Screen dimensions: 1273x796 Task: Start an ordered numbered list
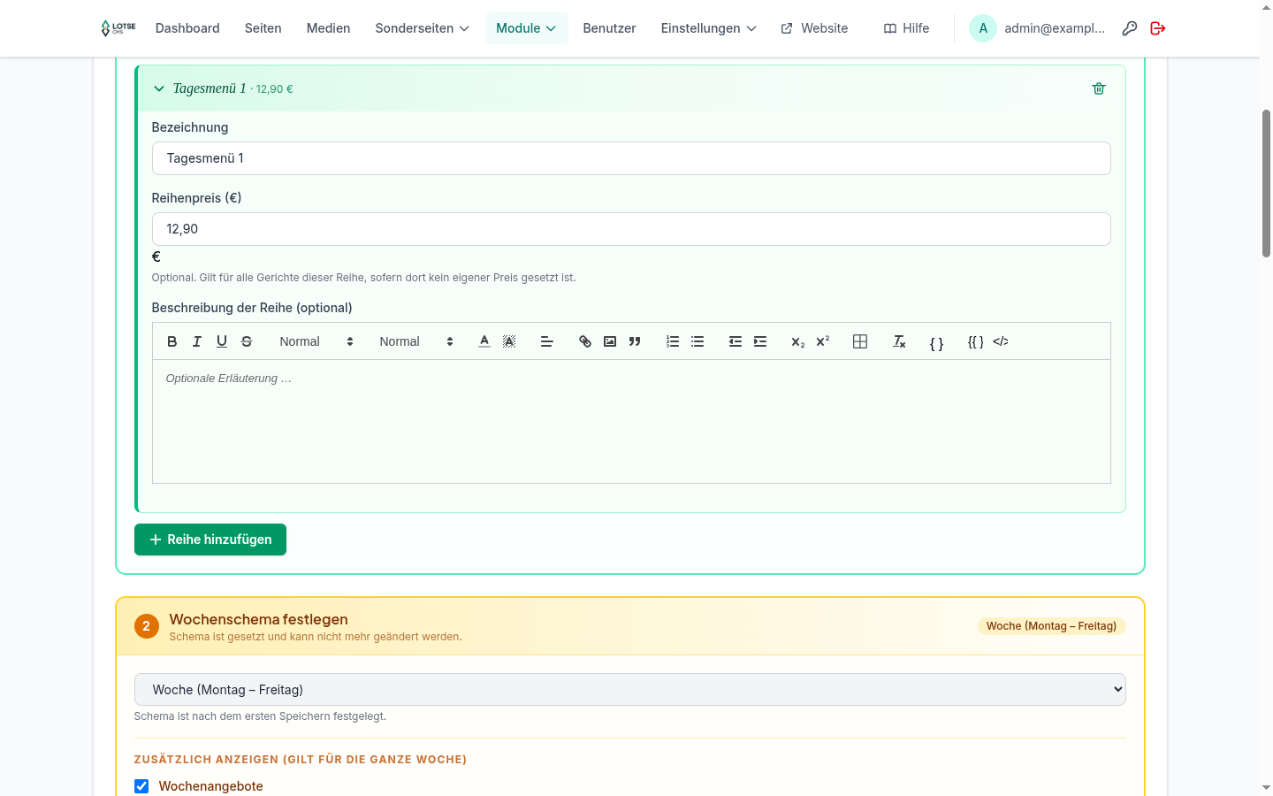pos(673,341)
